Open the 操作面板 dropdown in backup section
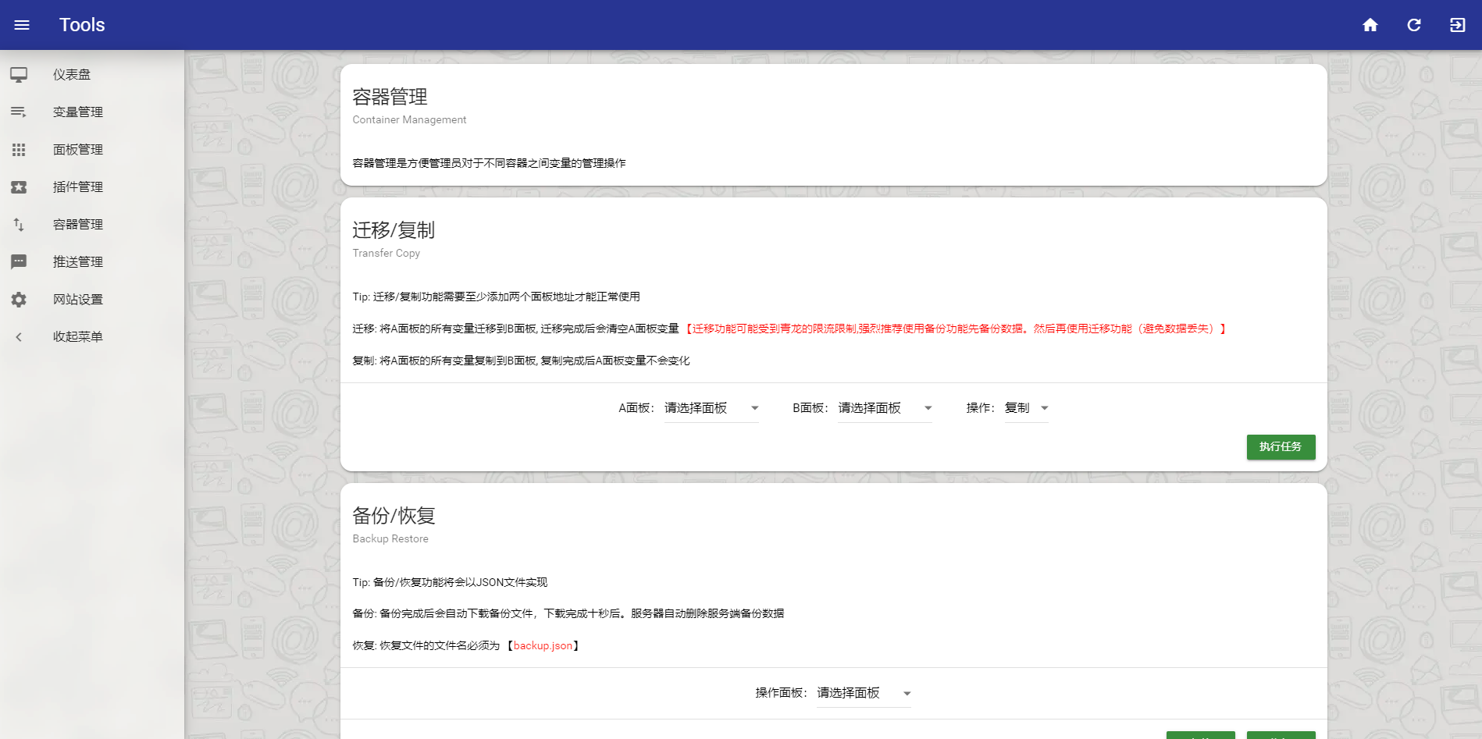This screenshot has height=739, width=1482. [x=864, y=693]
